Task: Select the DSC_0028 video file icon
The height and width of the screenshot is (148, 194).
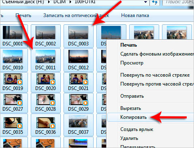Action: 46,100
